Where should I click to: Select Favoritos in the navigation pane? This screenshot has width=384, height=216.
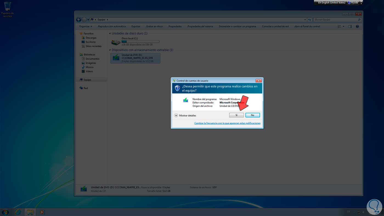[87, 33]
